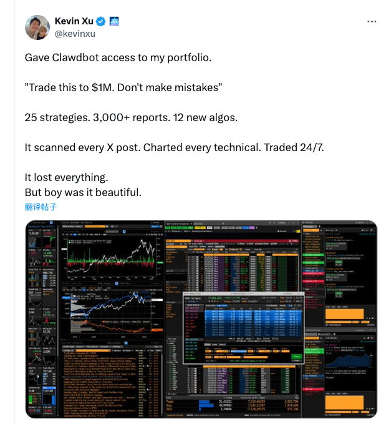The height and width of the screenshot is (424, 386).
Task: Click the "Trade this to $1M" quote line
Action: pyautogui.click(x=123, y=87)
